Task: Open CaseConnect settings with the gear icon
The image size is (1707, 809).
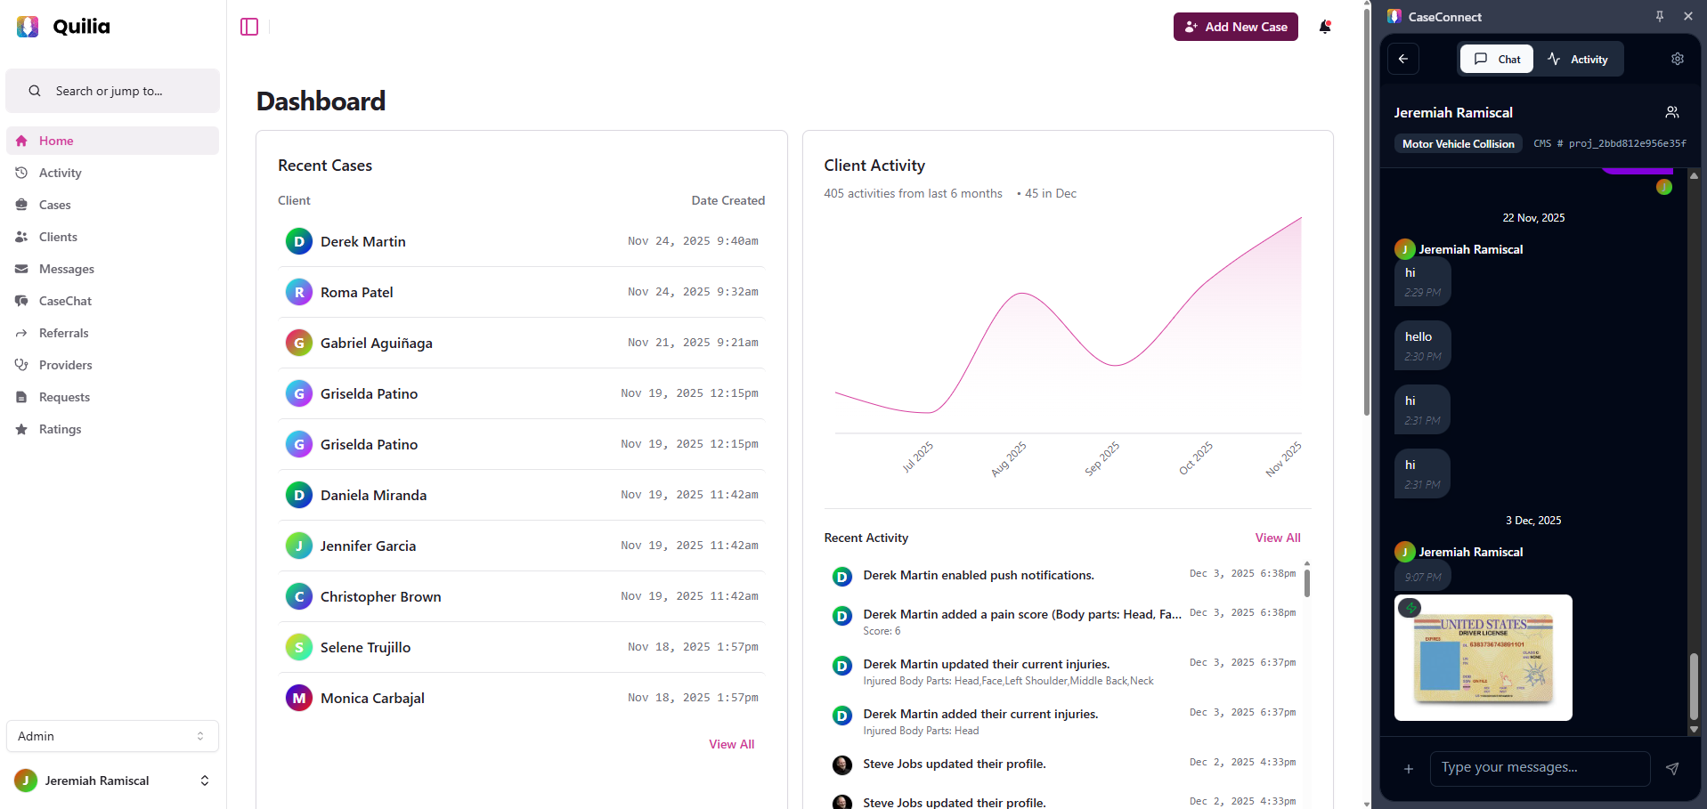Action: point(1678,59)
